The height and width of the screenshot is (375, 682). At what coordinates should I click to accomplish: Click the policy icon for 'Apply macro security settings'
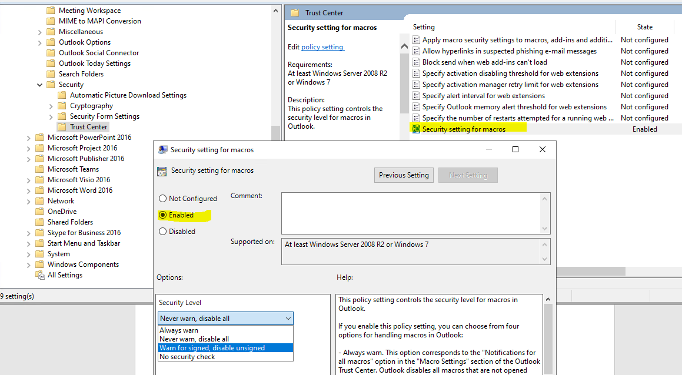click(416, 40)
